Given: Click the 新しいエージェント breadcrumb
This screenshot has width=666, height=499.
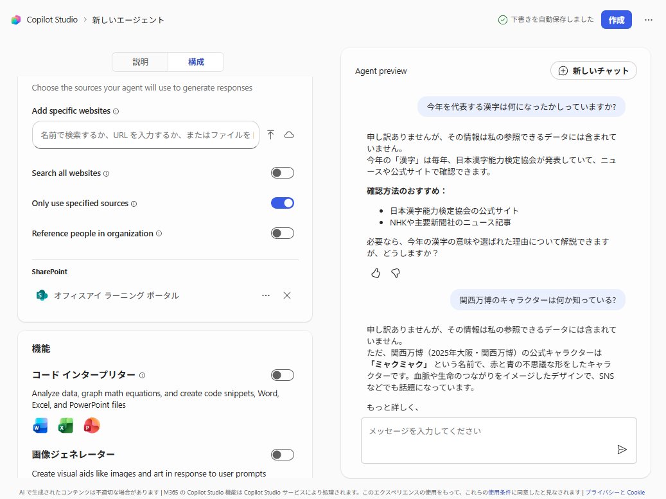Looking at the screenshot, I should click(128, 20).
